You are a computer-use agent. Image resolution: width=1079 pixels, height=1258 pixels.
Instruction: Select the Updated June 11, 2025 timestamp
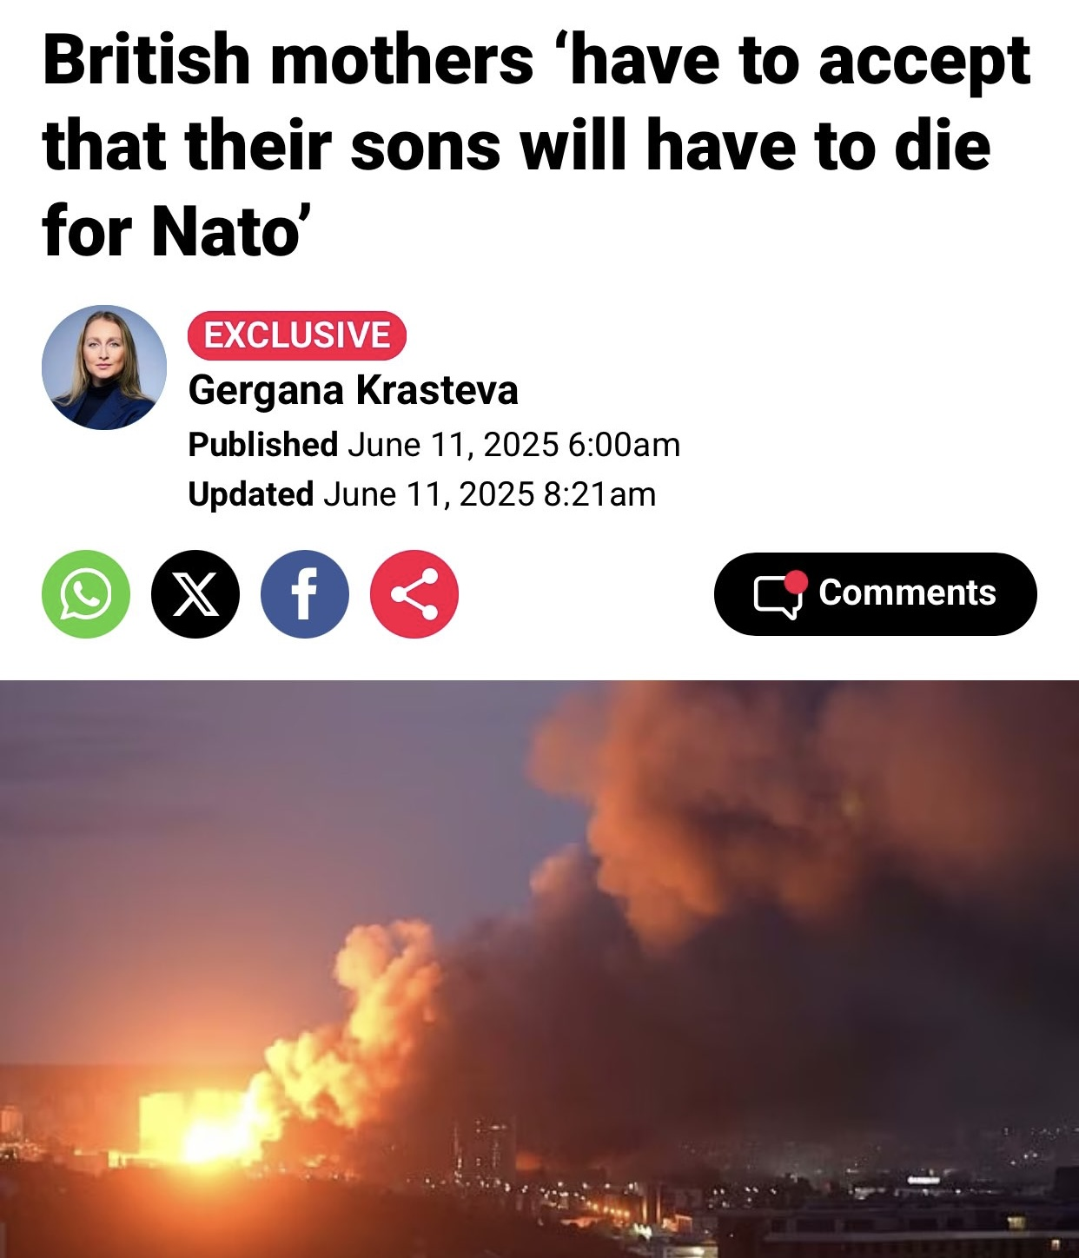[x=422, y=494]
